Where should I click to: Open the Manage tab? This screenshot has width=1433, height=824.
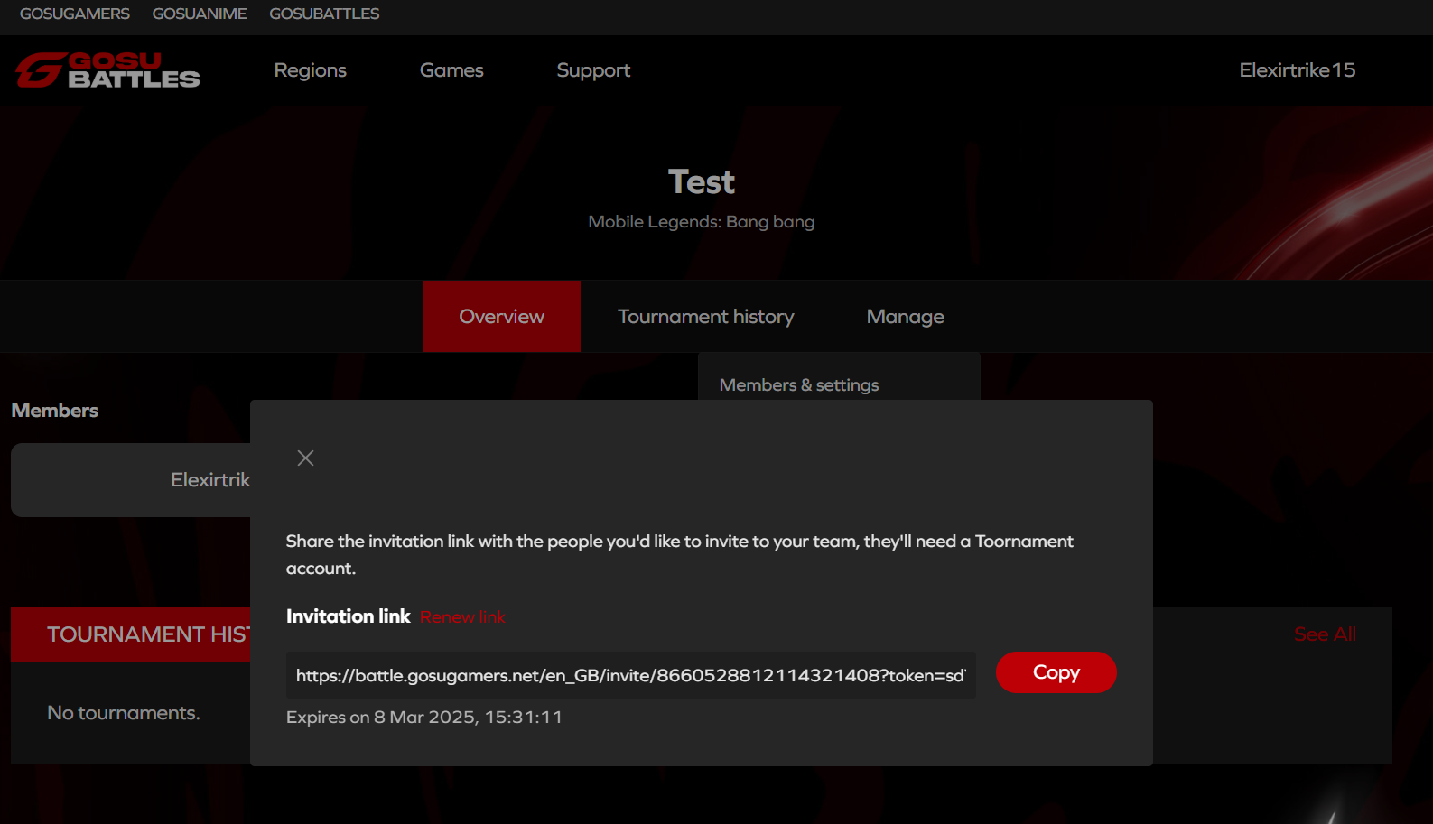click(905, 317)
